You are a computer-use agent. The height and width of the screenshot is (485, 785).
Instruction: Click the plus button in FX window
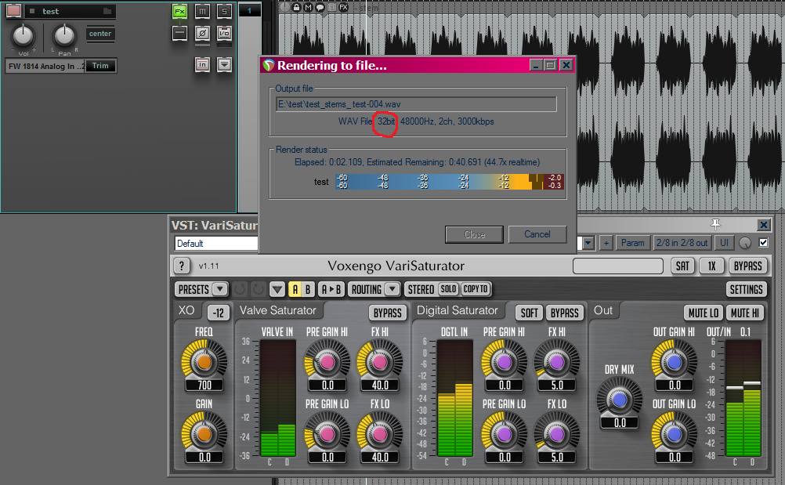point(606,243)
